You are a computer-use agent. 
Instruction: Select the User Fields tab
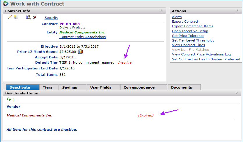(x=101, y=87)
